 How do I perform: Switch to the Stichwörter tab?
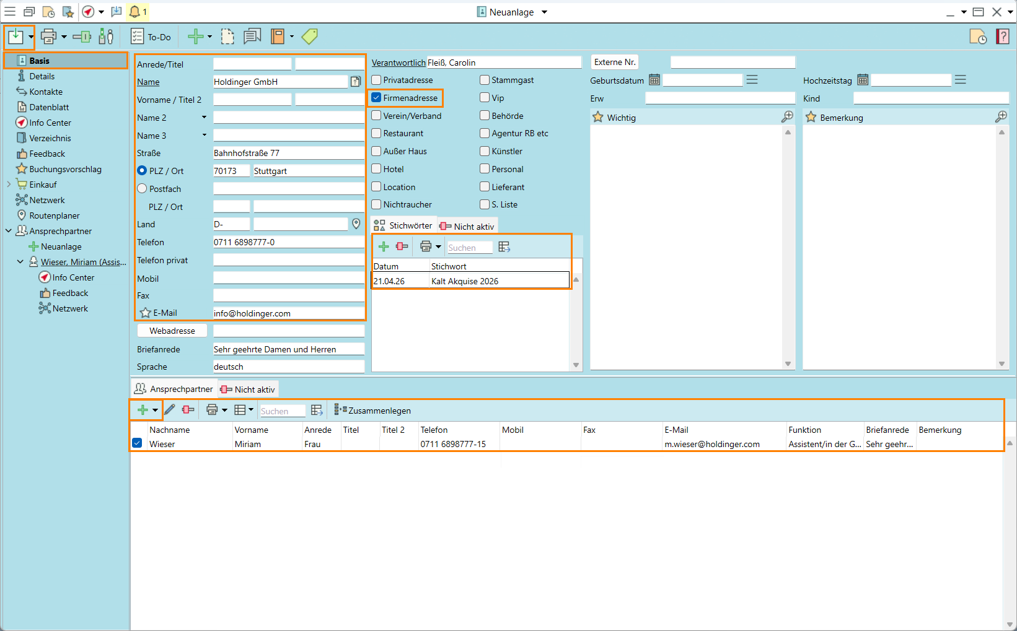pyautogui.click(x=403, y=225)
